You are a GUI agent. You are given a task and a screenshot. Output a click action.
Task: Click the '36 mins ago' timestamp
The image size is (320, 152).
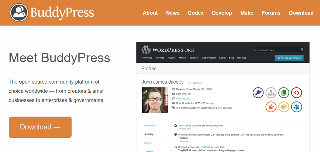(184, 129)
